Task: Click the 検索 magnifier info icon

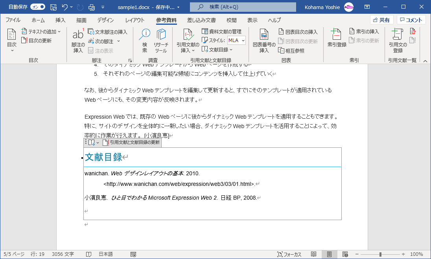Action: [x=145, y=40]
